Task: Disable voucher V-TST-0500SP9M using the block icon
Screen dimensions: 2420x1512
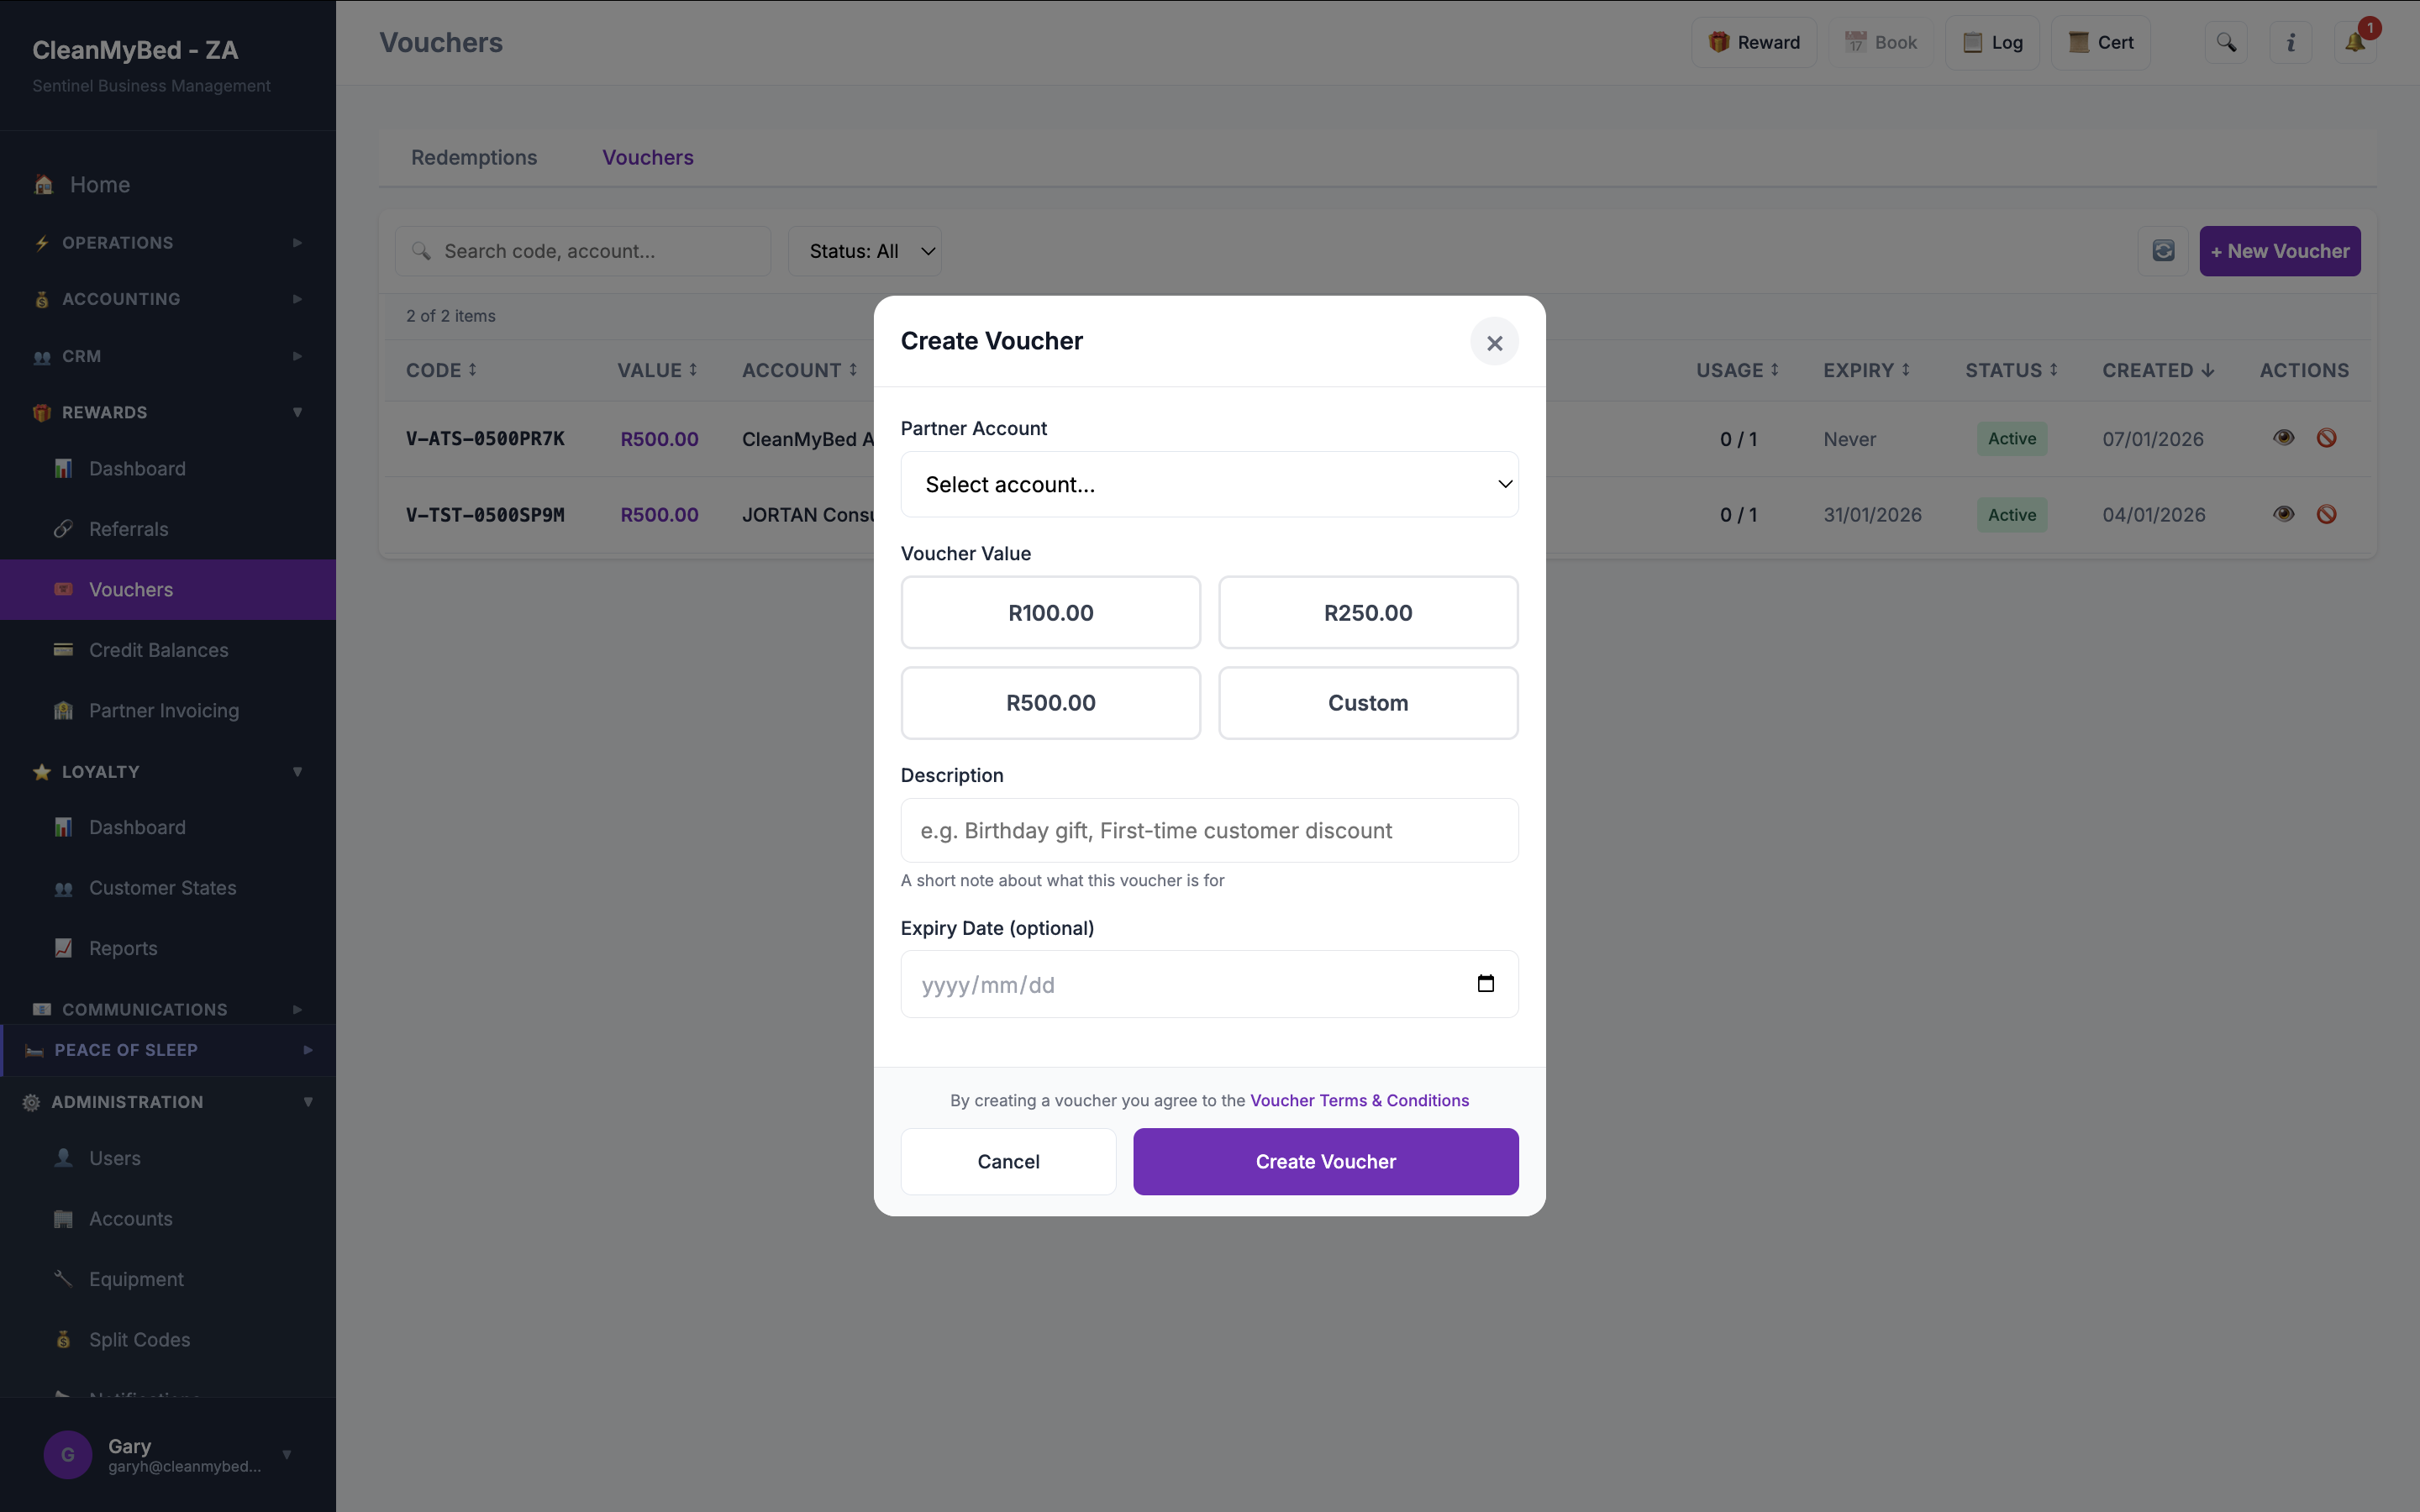Action: click(2327, 514)
